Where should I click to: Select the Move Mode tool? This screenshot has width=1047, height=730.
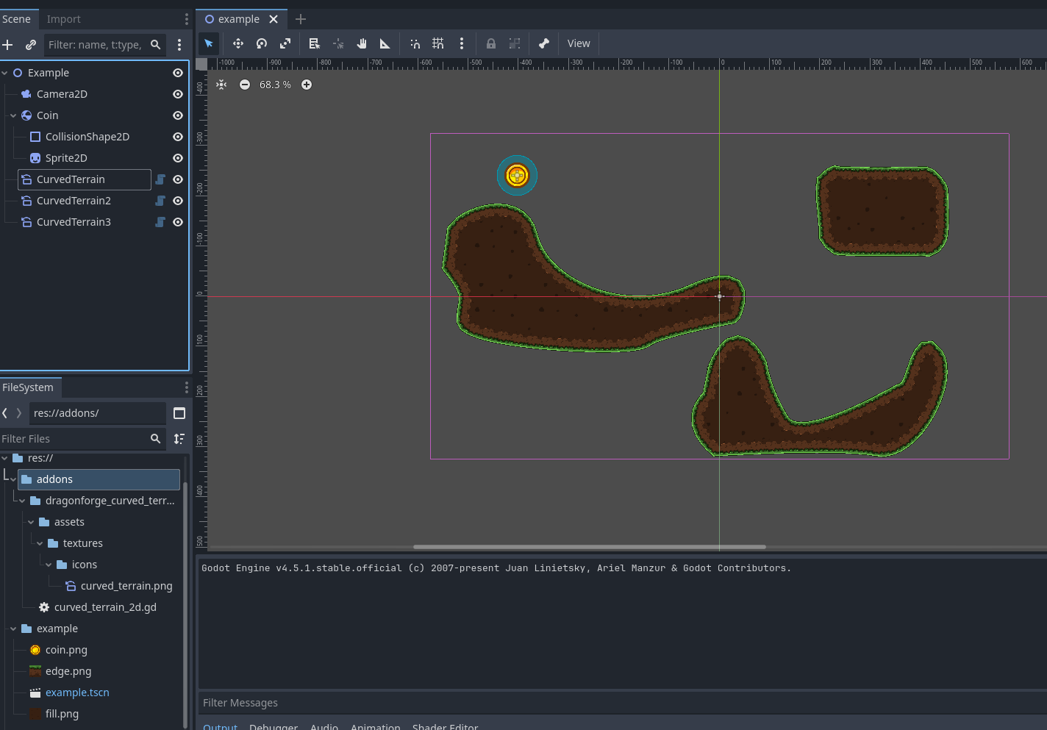tap(237, 44)
